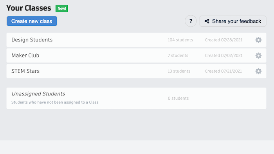Screen dimensions: 274x154
Task: Click the question mark help button
Action: (x=191, y=21)
